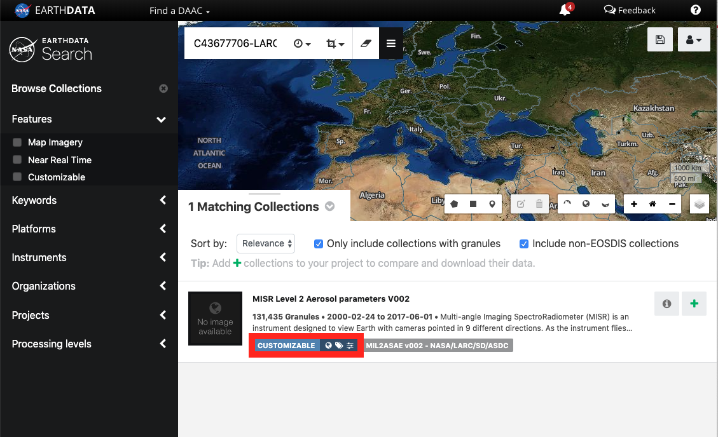Click the search field with C43677706-LARC
The image size is (718, 437).
click(235, 43)
